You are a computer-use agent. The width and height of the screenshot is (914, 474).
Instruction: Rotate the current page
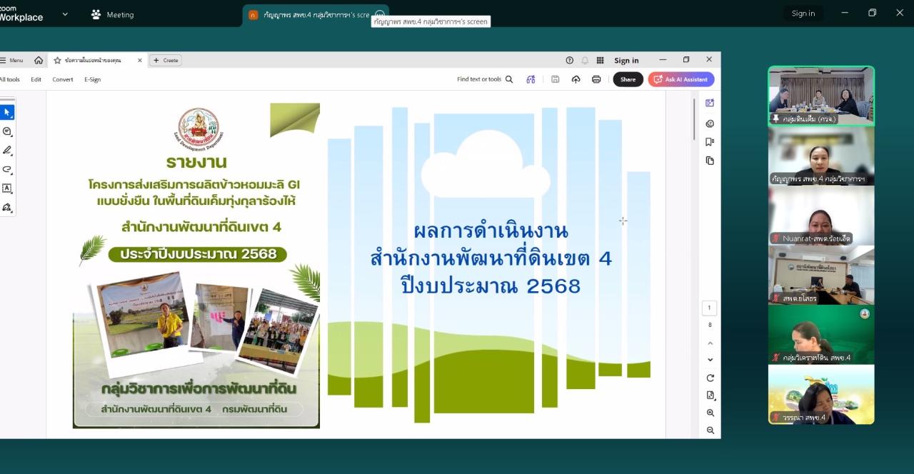[x=709, y=376]
